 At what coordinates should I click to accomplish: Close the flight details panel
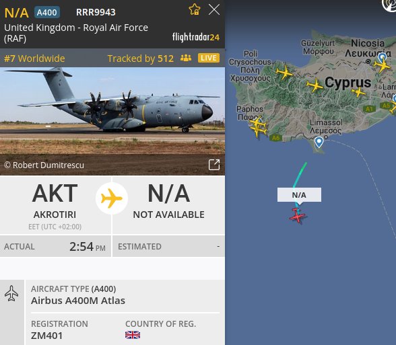point(214,10)
